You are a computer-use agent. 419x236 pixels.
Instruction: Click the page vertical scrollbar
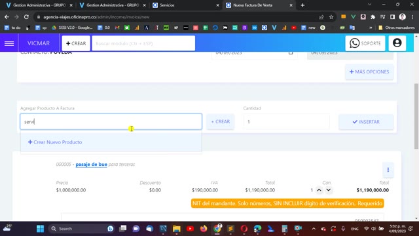pos(416,116)
